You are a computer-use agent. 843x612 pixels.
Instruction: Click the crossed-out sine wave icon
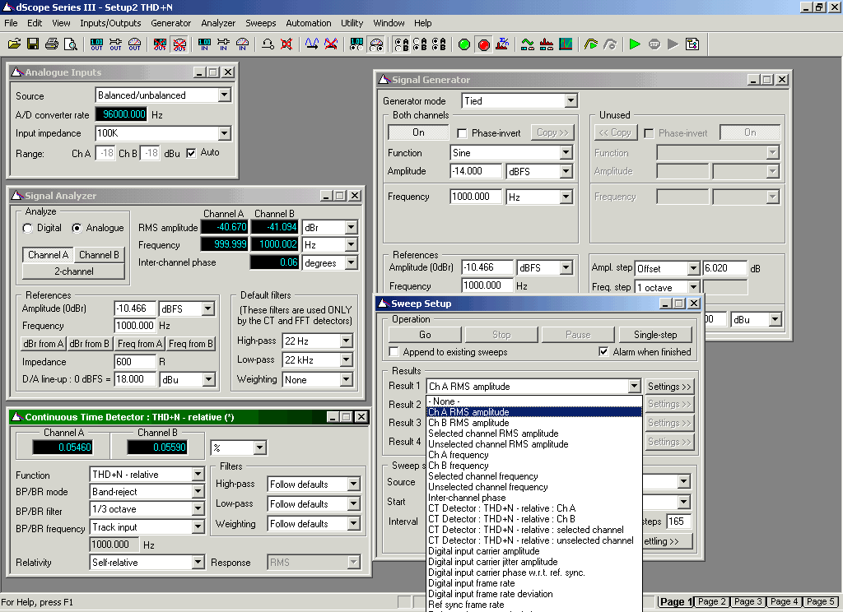[331, 44]
